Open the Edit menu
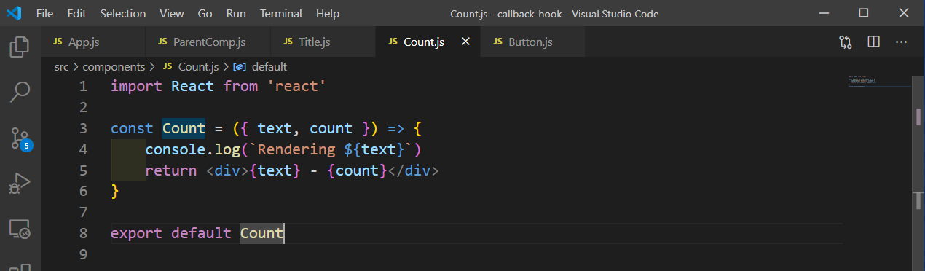The width and height of the screenshot is (925, 271). (x=76, y=13)
